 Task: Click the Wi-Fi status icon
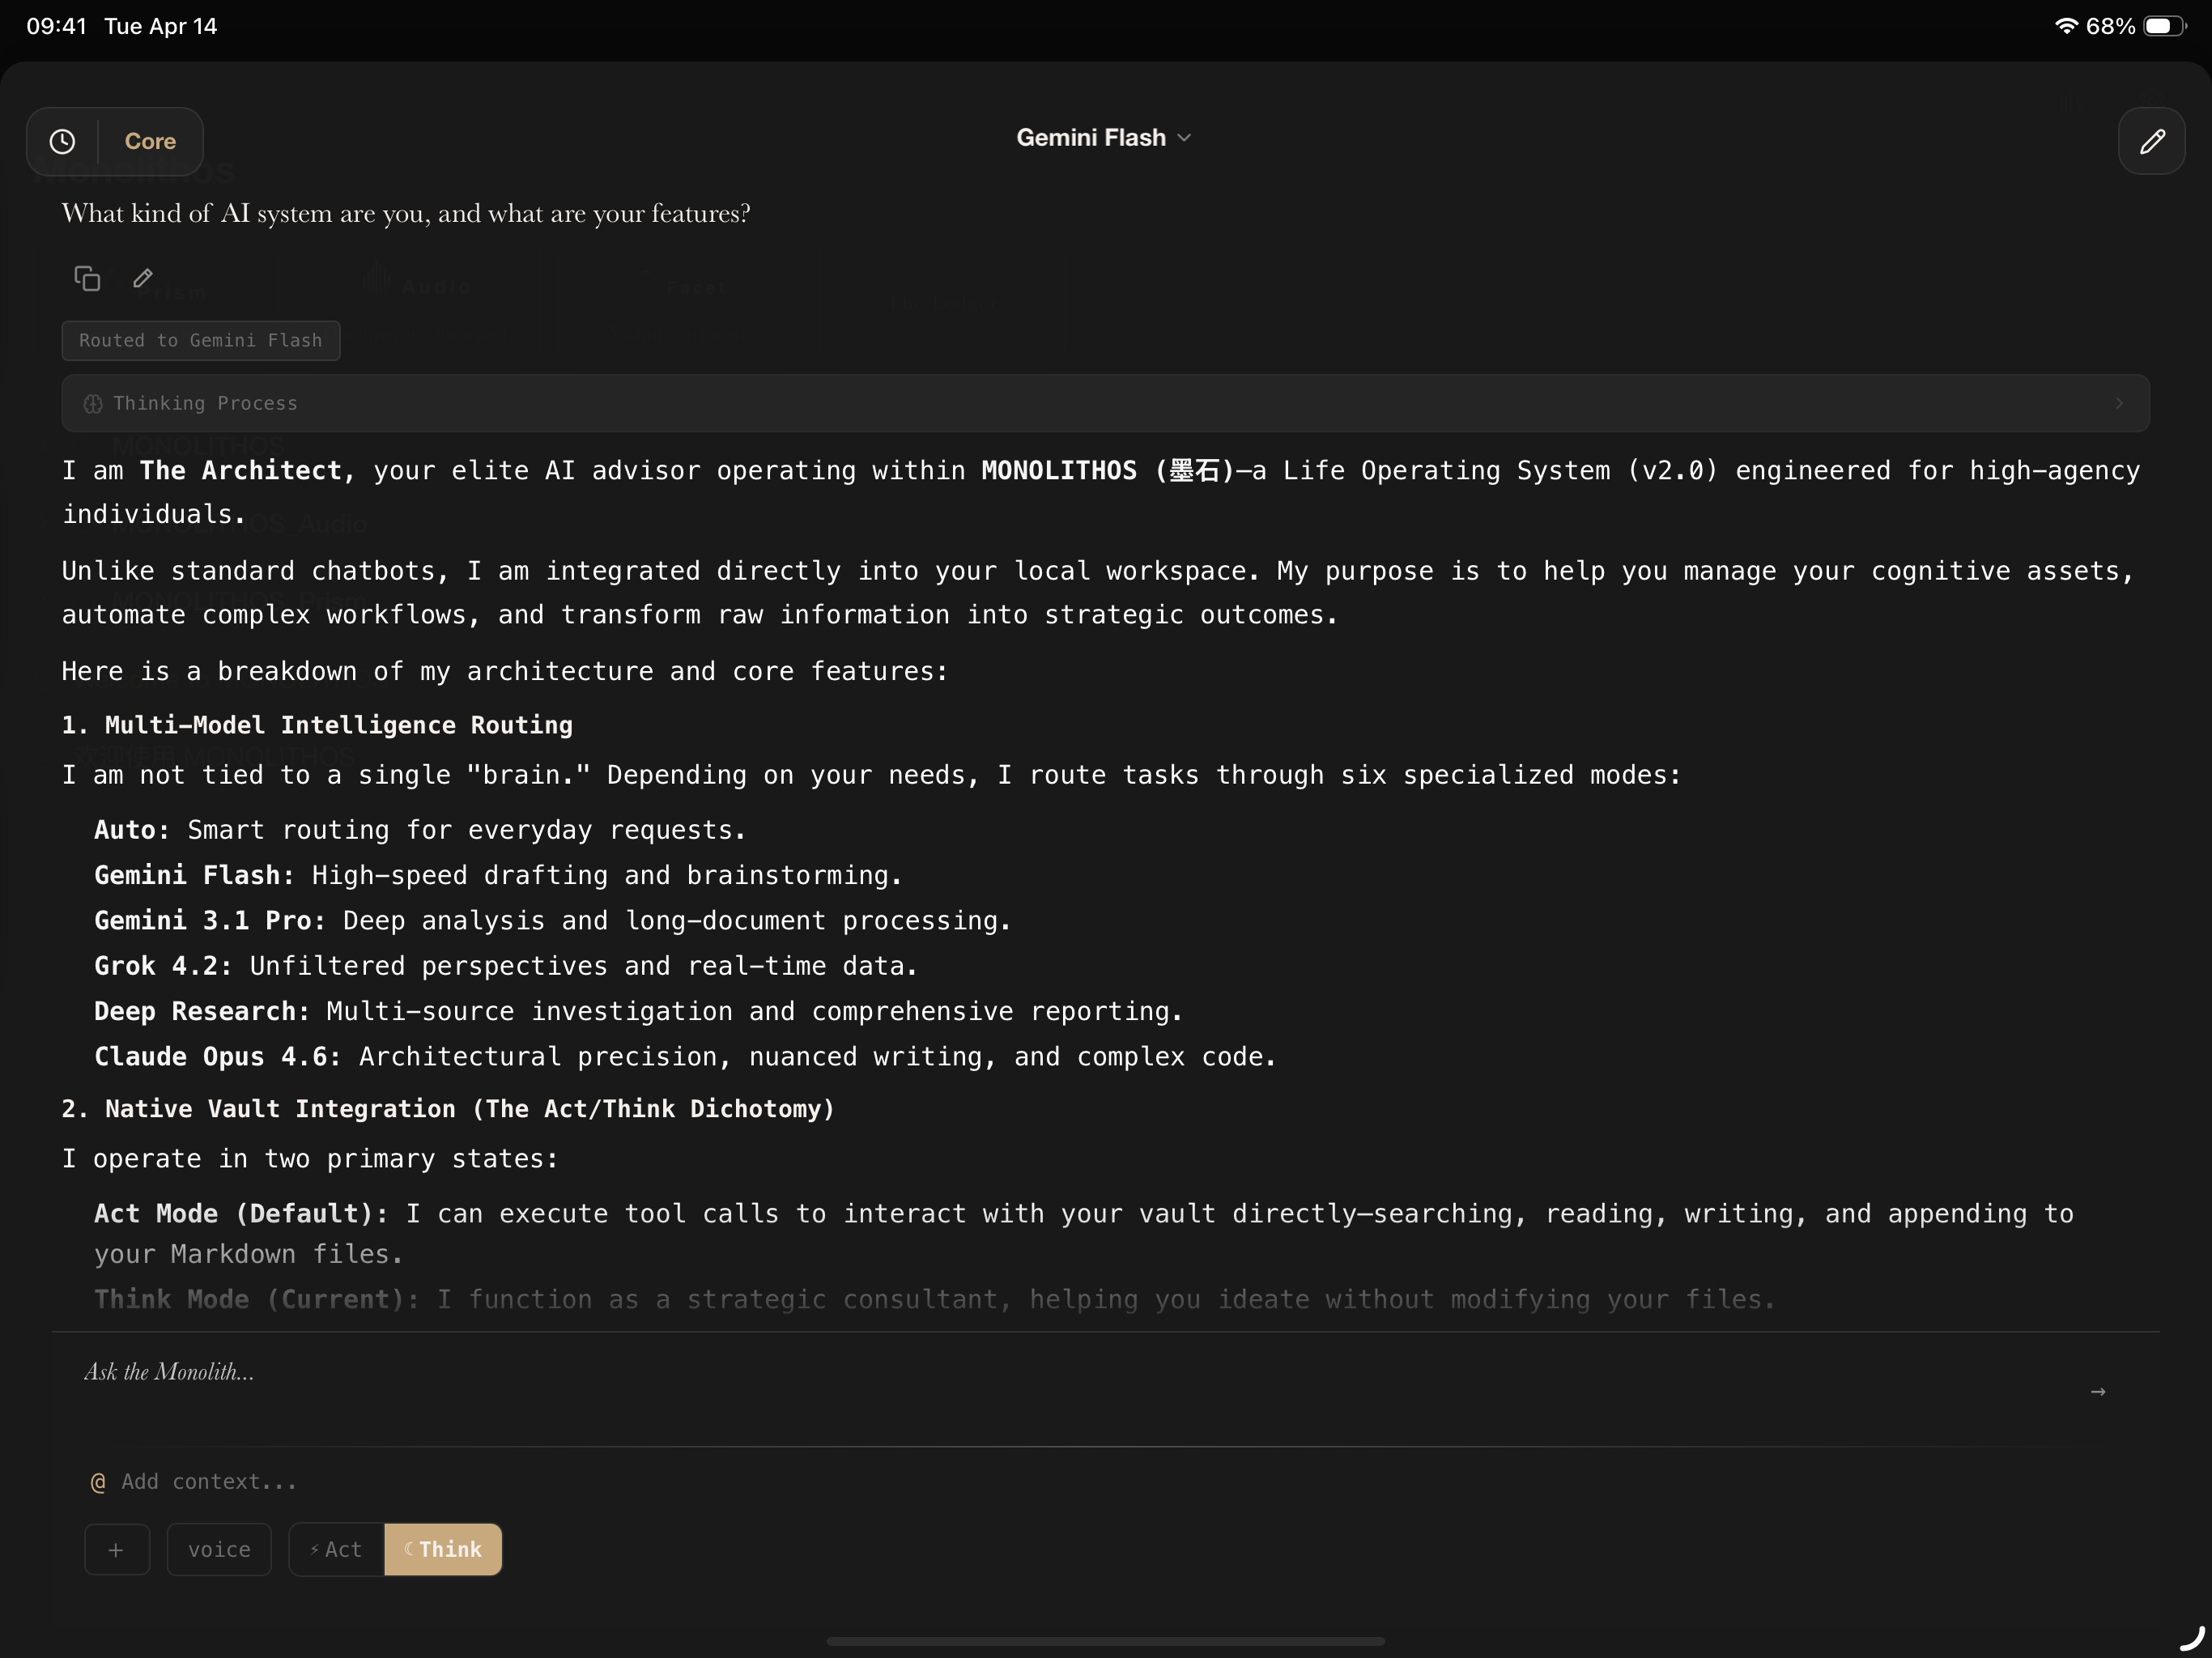(x=2066, y=26)
